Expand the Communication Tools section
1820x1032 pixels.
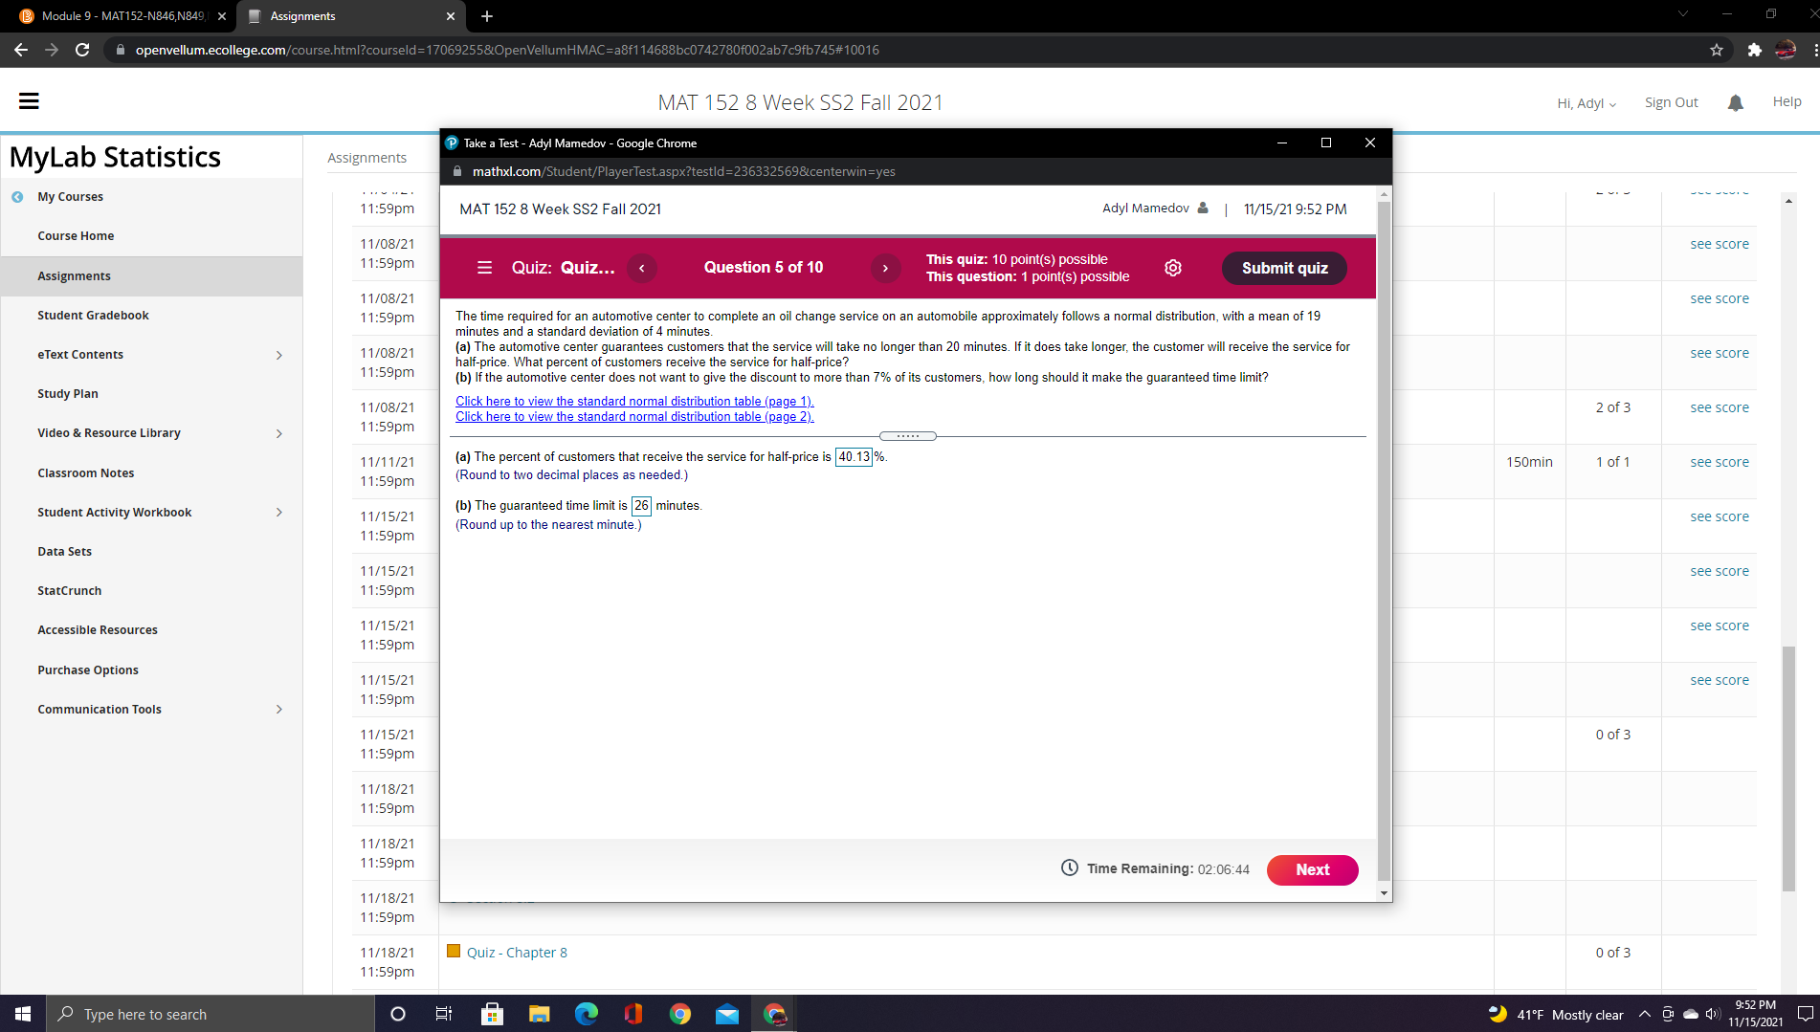click(x=278, y=710)
